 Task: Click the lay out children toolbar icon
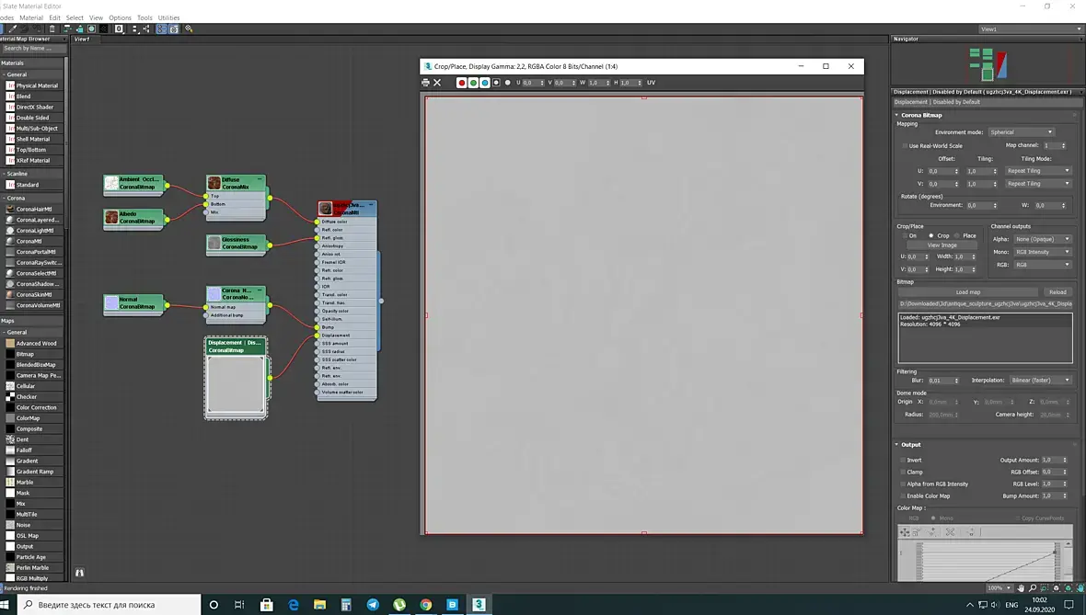tap(146, 29)
